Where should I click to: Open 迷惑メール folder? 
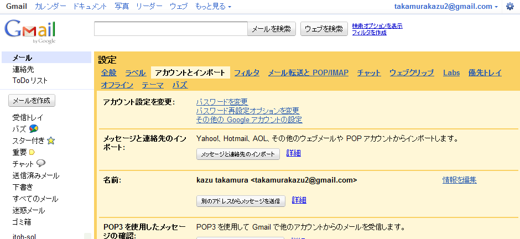click(29, 210)
